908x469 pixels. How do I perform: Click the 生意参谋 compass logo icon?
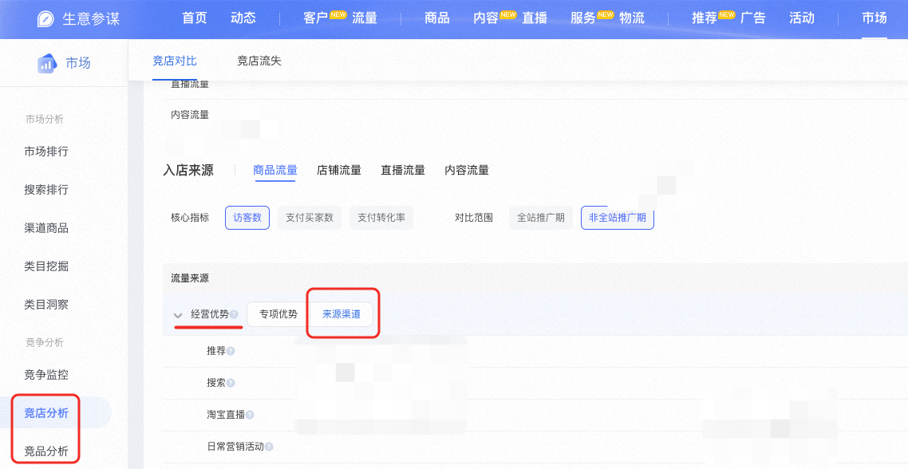tap(45, 18)
